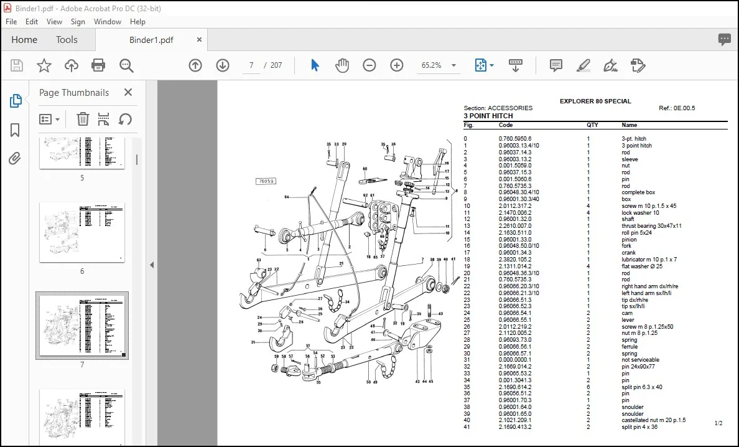The image size is (739, 447).
Task: Click the page number input field
Action: (251, 65)
